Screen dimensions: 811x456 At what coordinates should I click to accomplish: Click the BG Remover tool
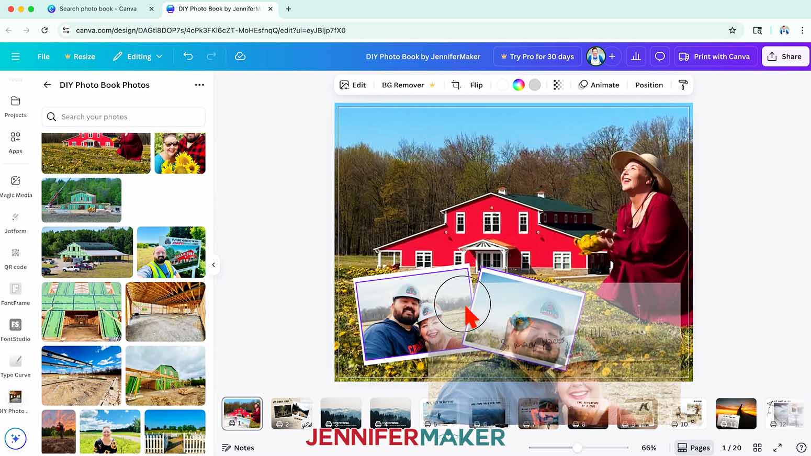click(x=408, y=85)
